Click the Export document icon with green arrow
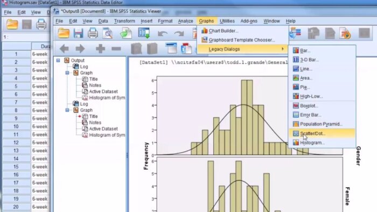Image resolution: width=377 pixels, height=212 pixels. pyautogui.click(x=126, y=33)
